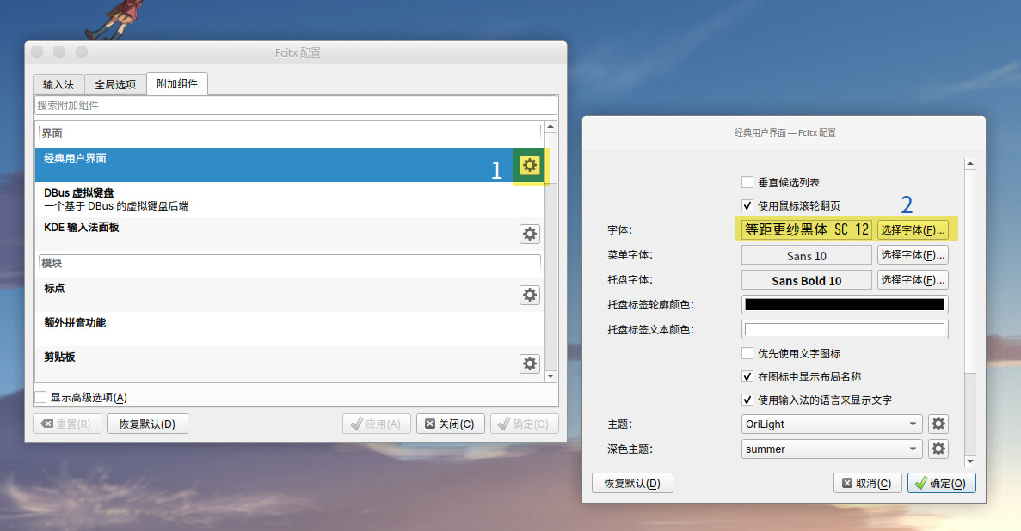
Task: Click 选择字体 button for 托盘字体 row
Action: (913, 280)
